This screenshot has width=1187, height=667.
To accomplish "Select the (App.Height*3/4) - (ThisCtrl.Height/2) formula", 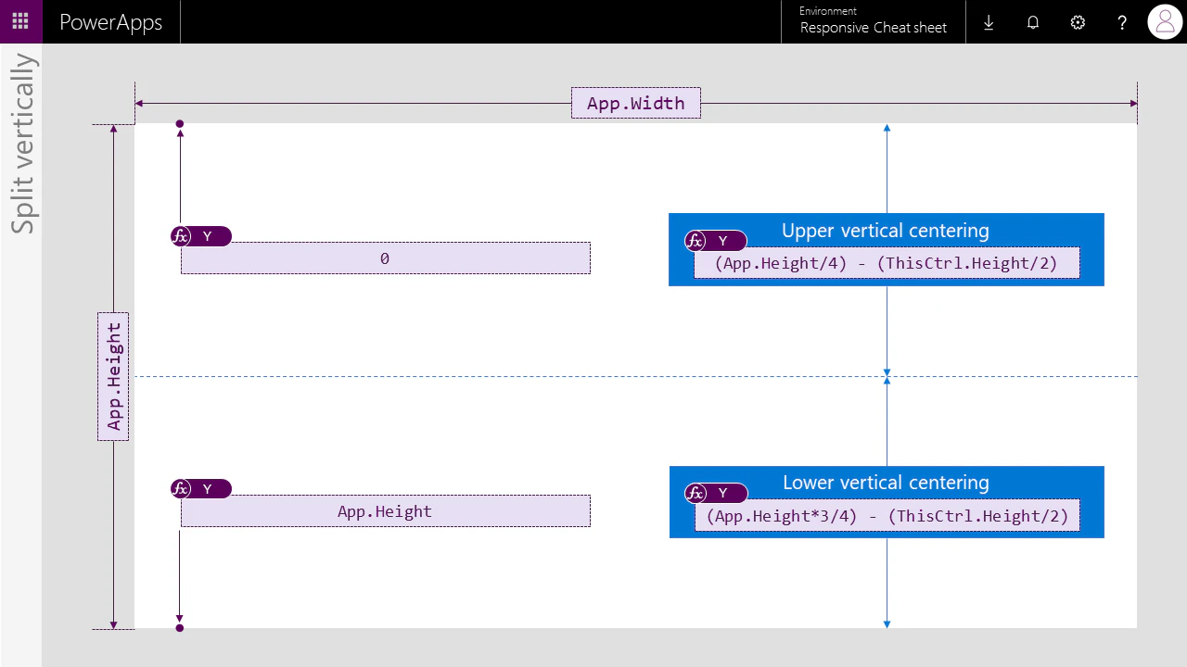I will pos(887,516).
